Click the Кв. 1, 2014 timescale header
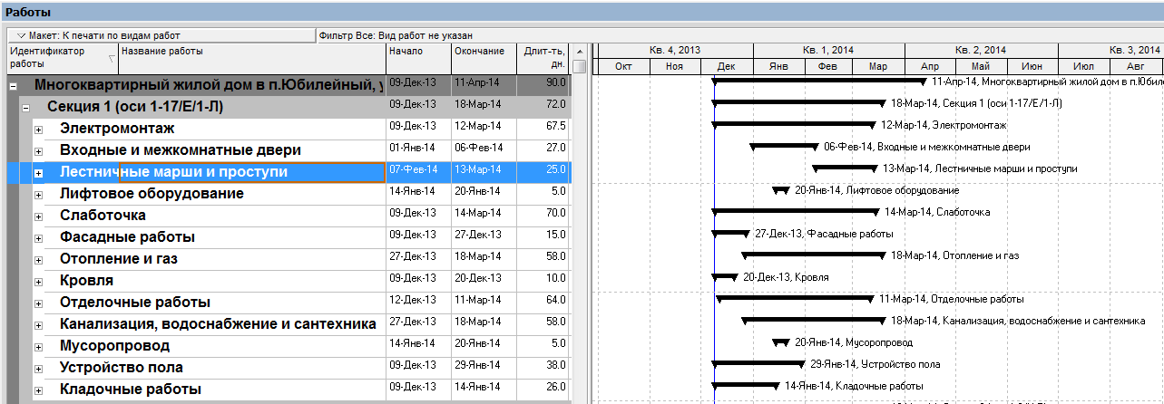Viewport: 1164px width, 404px height. pyautogui.click(x=827, y=50)
